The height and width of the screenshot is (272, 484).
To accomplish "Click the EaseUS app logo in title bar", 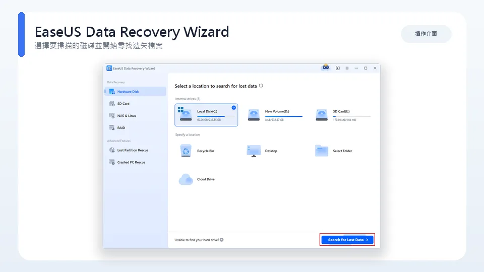I will pos(109,68).
